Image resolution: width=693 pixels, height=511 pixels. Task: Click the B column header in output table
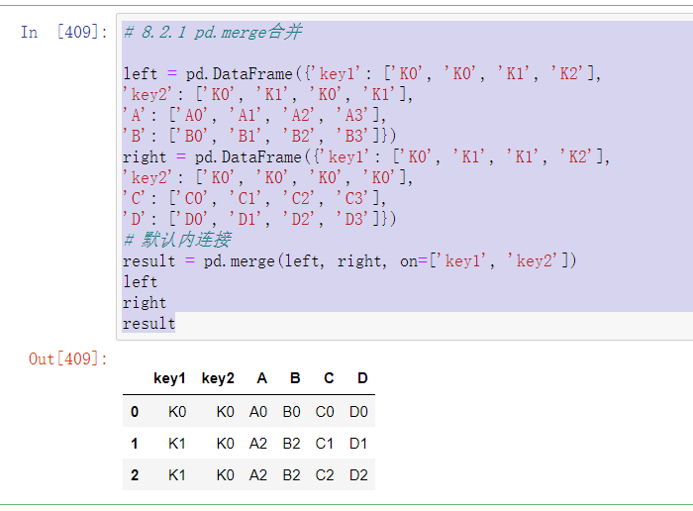coord(295,378)
